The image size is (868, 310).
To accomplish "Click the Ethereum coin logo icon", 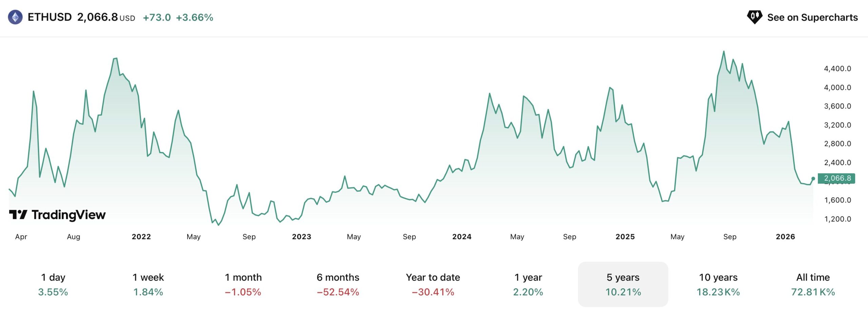I will (x=15, y=17).
